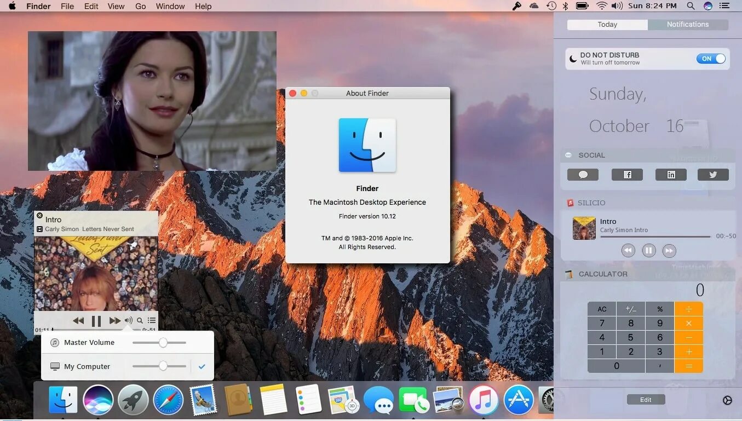Click LinkedIn button in Social widget
The height and width of the screenshot is (421, 742).
[x=671, y=175]
